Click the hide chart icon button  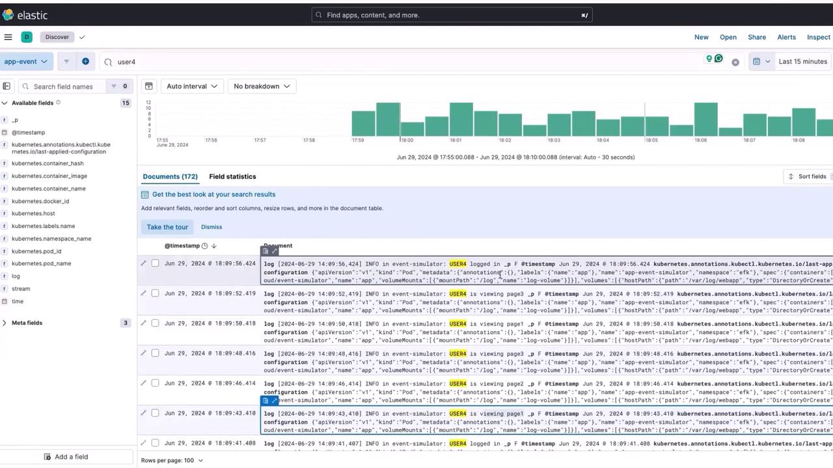(149, 86)
